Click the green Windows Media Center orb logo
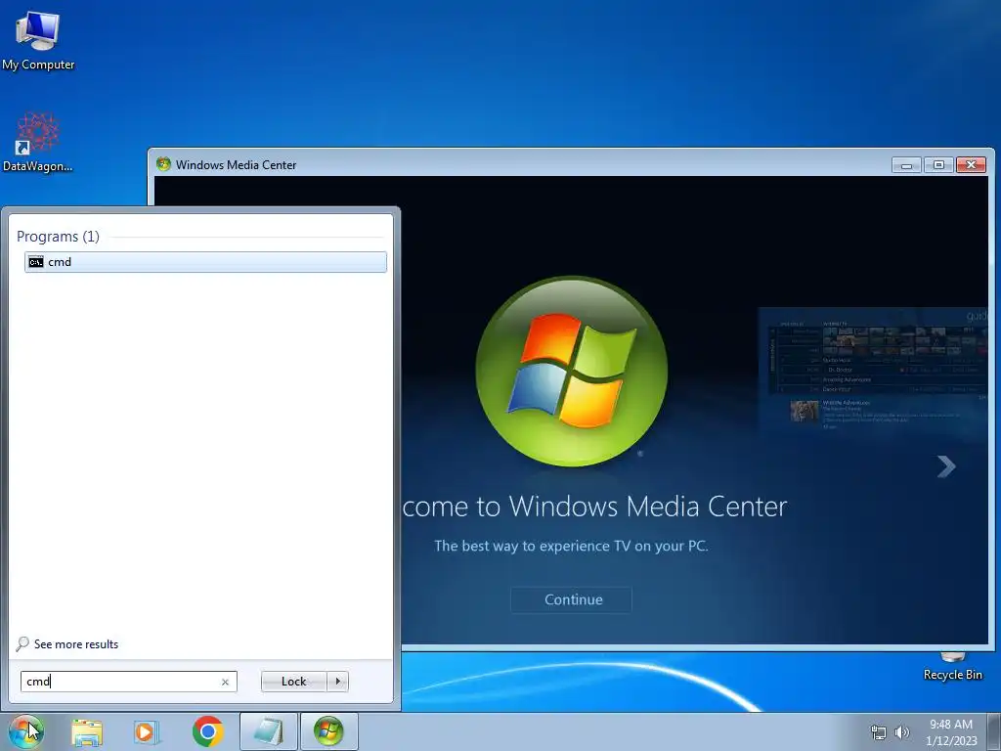The image size is (1001, 751). (x=572, y=371)
